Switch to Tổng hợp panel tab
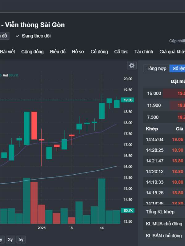Image resolution: width=185 pixels, height=246 pixels. coord(156,68)
